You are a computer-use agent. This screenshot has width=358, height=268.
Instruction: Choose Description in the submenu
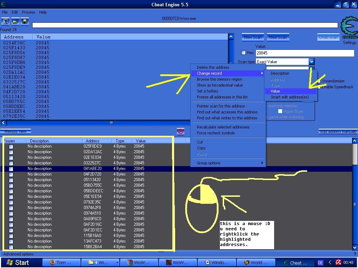coord(291,73)
